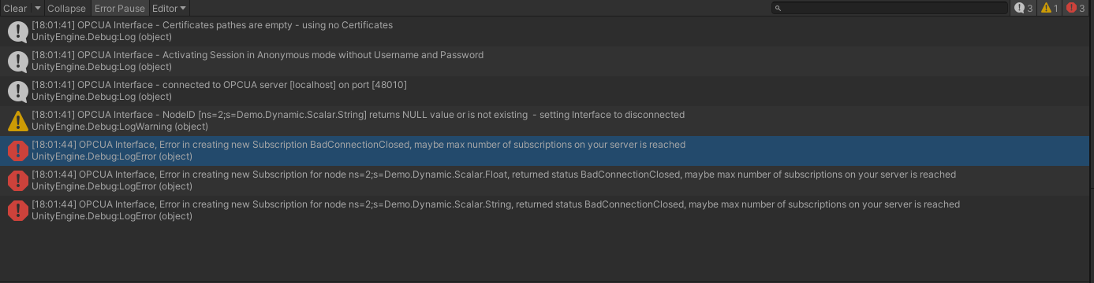1094x283 pixels.
Task: Toggle Error Pause mode
Action: click(119, 8)
